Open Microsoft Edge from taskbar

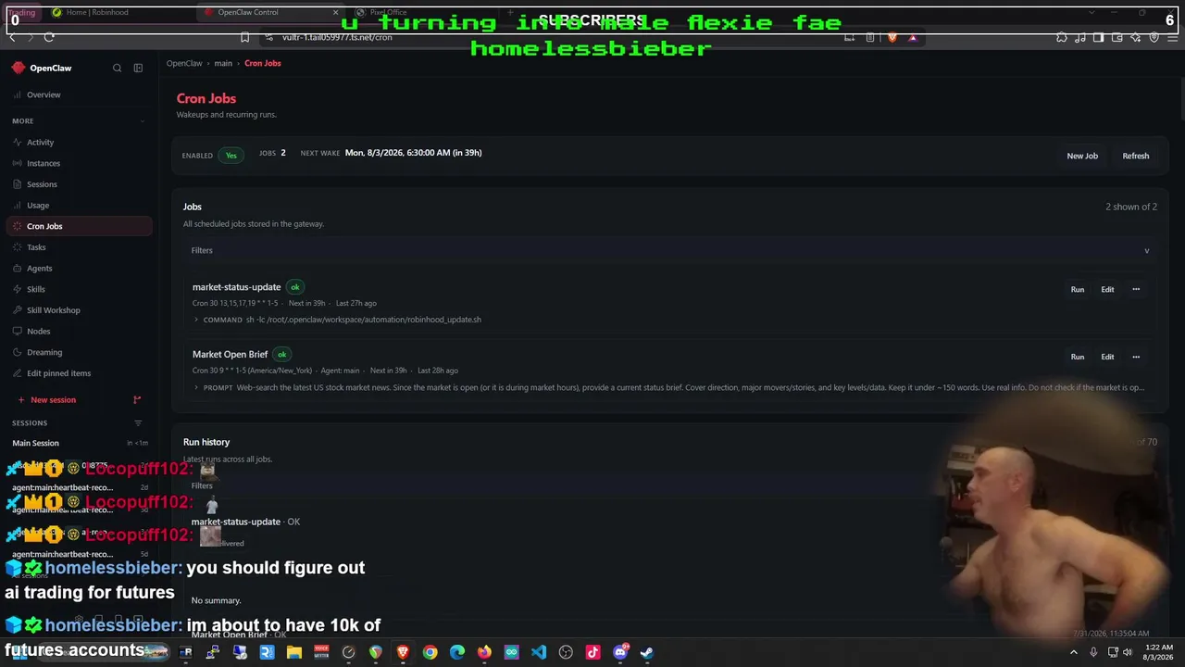(x=457, y=652)
